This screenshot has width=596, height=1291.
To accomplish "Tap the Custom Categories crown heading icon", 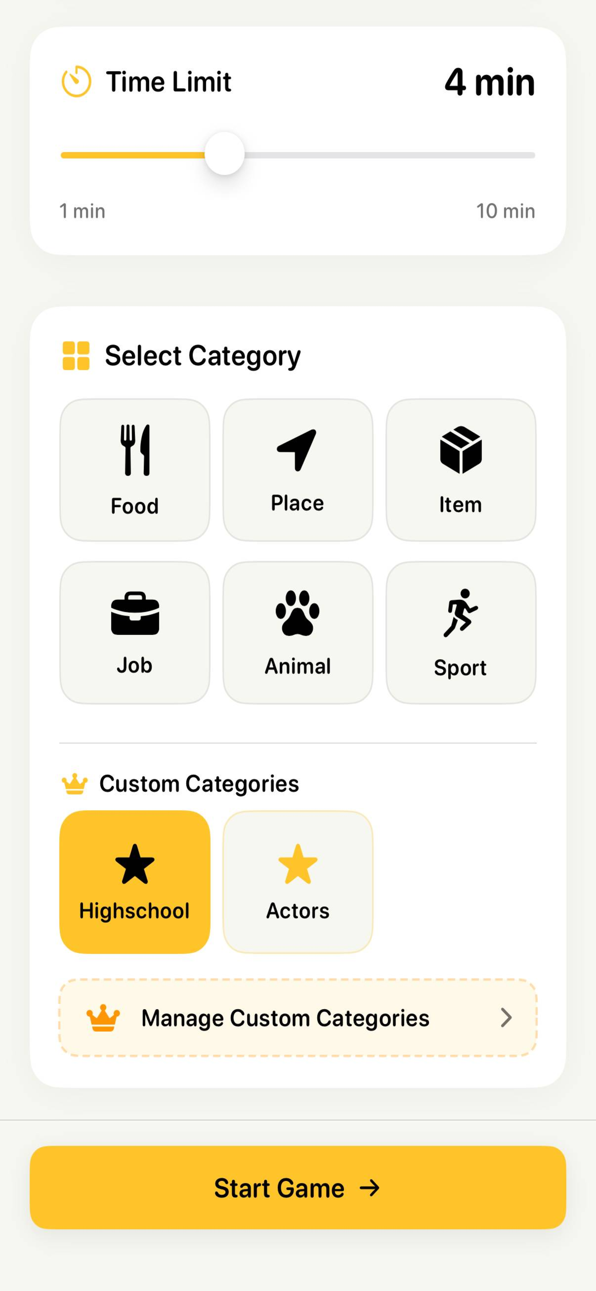I will 75,784.
